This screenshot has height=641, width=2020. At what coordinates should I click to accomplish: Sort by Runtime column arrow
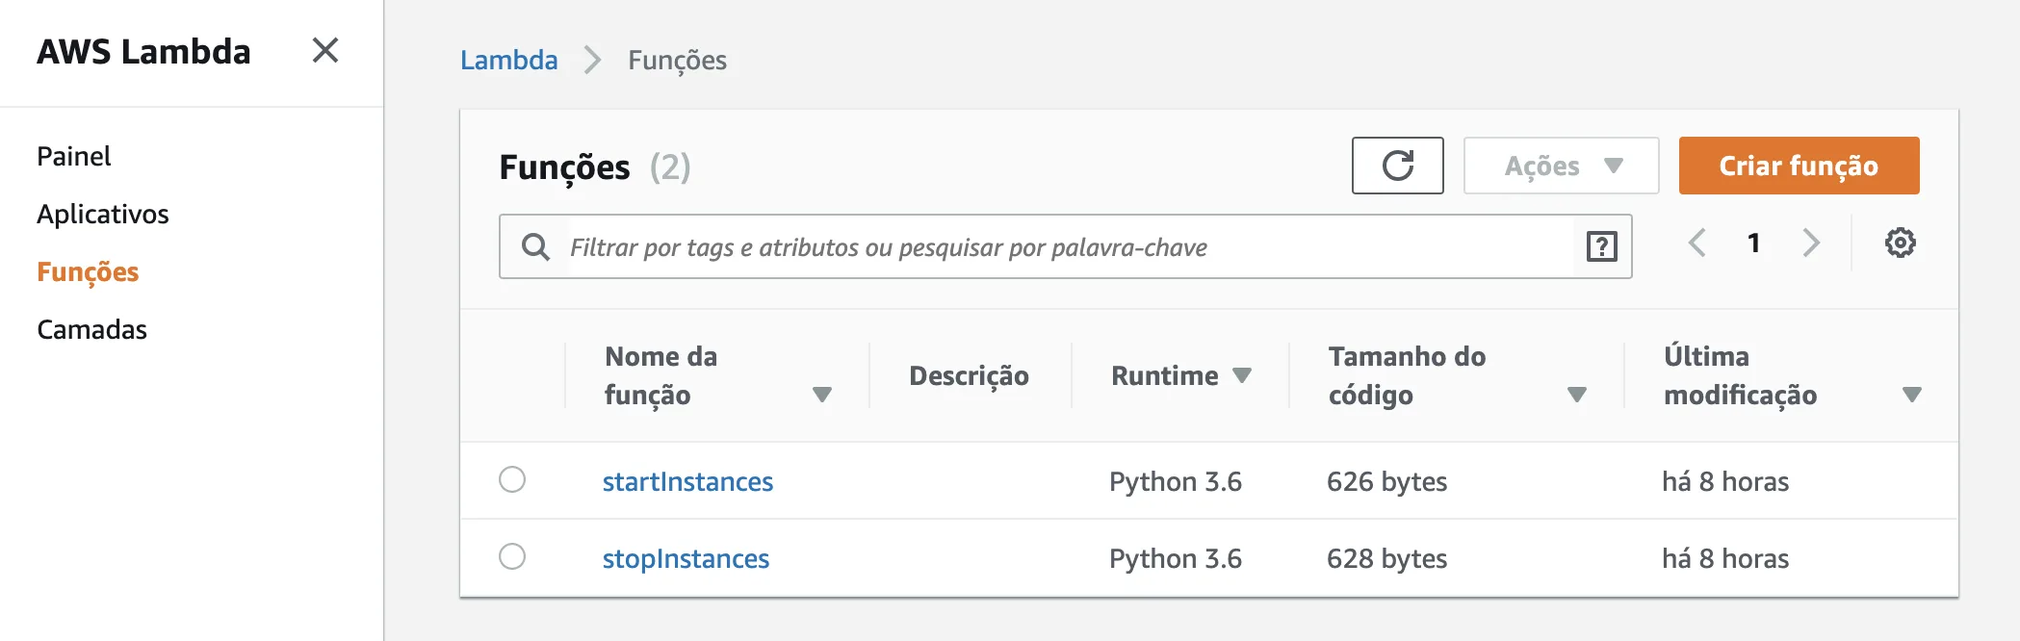(1242, 375)
